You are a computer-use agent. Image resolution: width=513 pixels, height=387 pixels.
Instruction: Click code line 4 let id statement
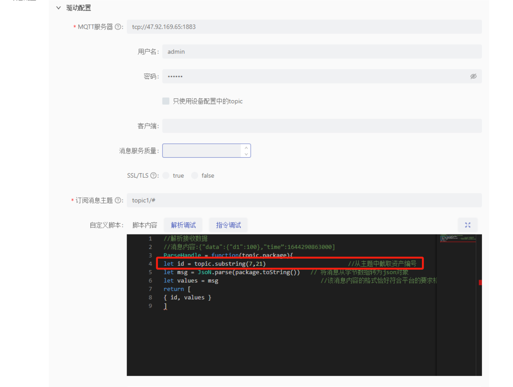(x=215, y=264)
